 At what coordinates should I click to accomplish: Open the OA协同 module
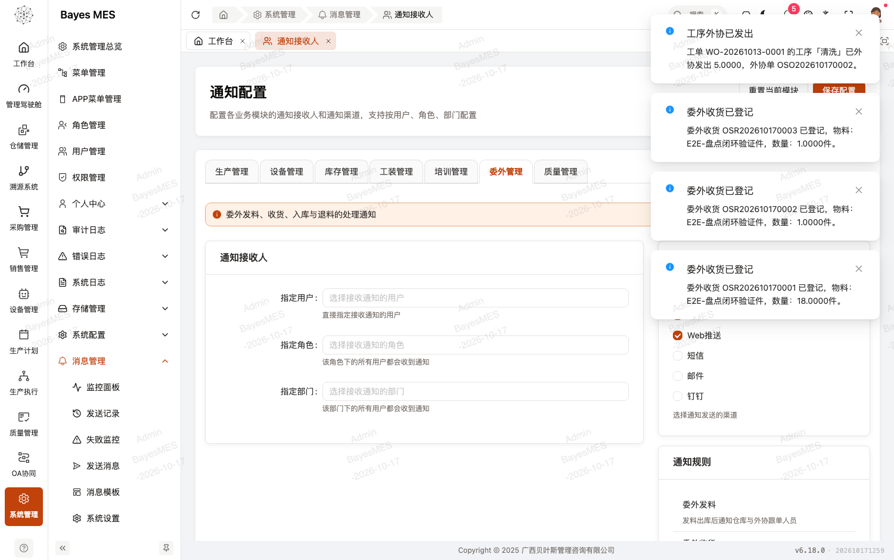pos(24,465)
